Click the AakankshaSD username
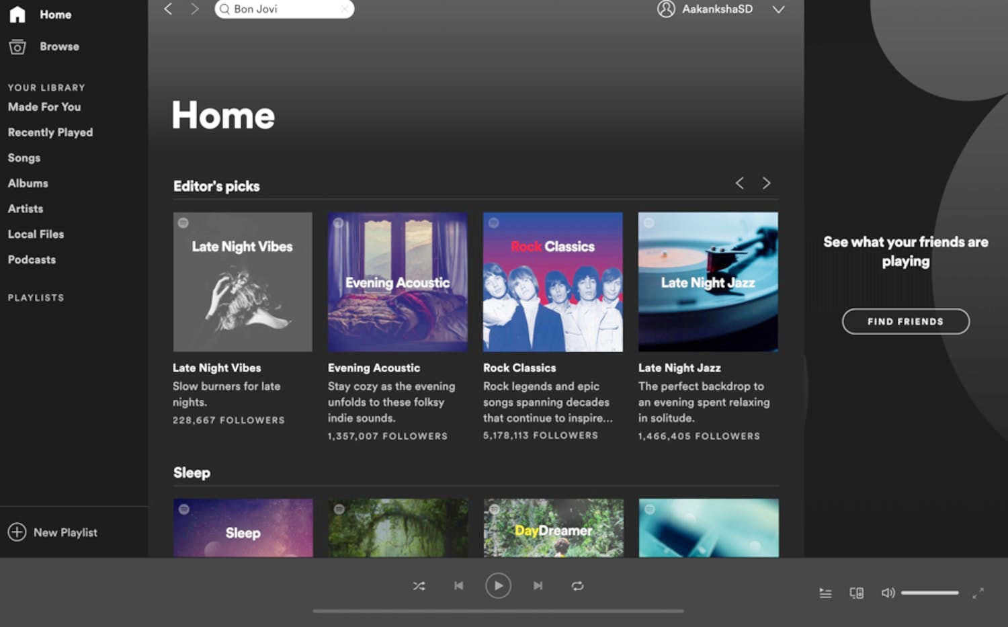The width and height of the screenshot is (1008, 627). point(717,9)
